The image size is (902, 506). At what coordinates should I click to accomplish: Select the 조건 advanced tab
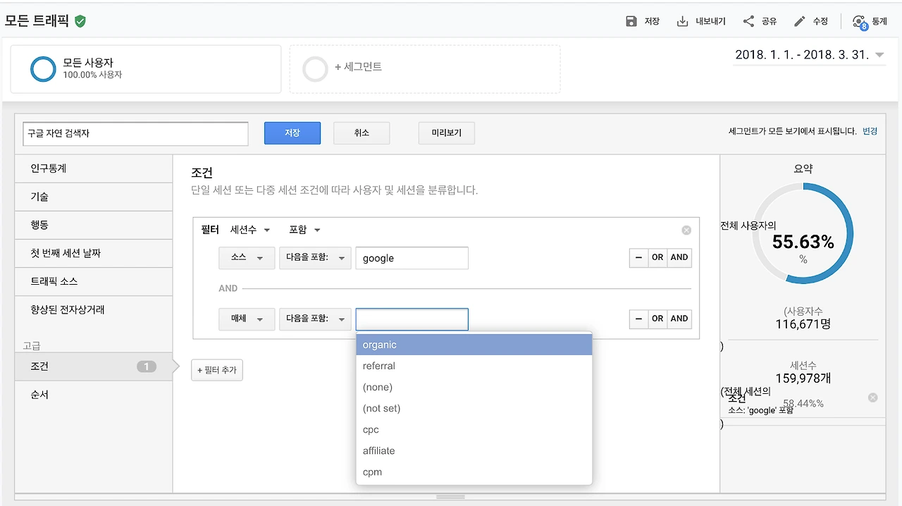coord(93,366)
